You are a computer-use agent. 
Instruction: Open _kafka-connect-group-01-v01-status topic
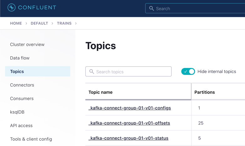(x=129, y=138)
